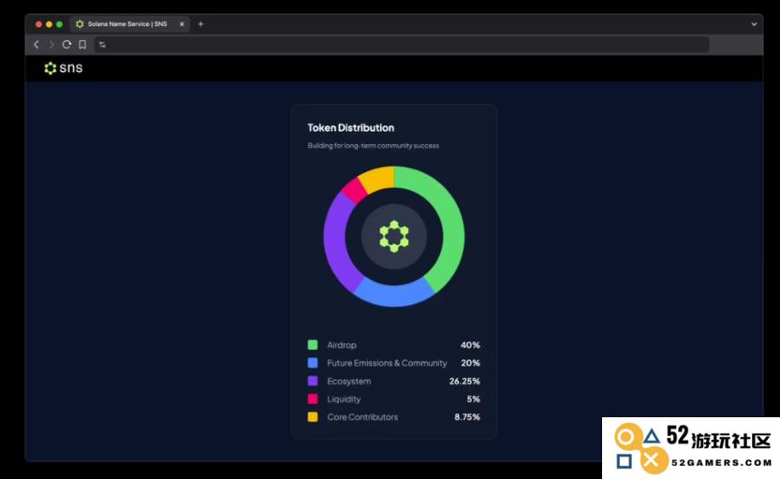Click the green Airdrop legend swatch
Screen dimensions: 780x479
[x=313, y=345]
